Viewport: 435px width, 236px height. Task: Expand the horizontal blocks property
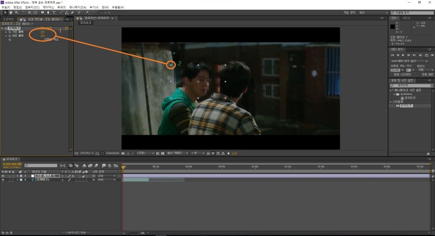(x=6, y=32)
